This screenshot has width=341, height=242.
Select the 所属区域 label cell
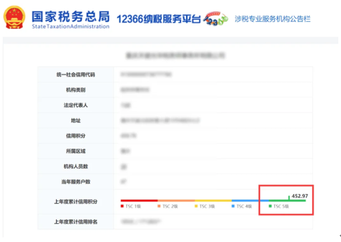(76, 151)
